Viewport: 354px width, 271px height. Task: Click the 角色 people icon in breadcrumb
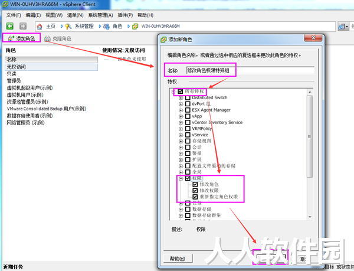(106, 27)
